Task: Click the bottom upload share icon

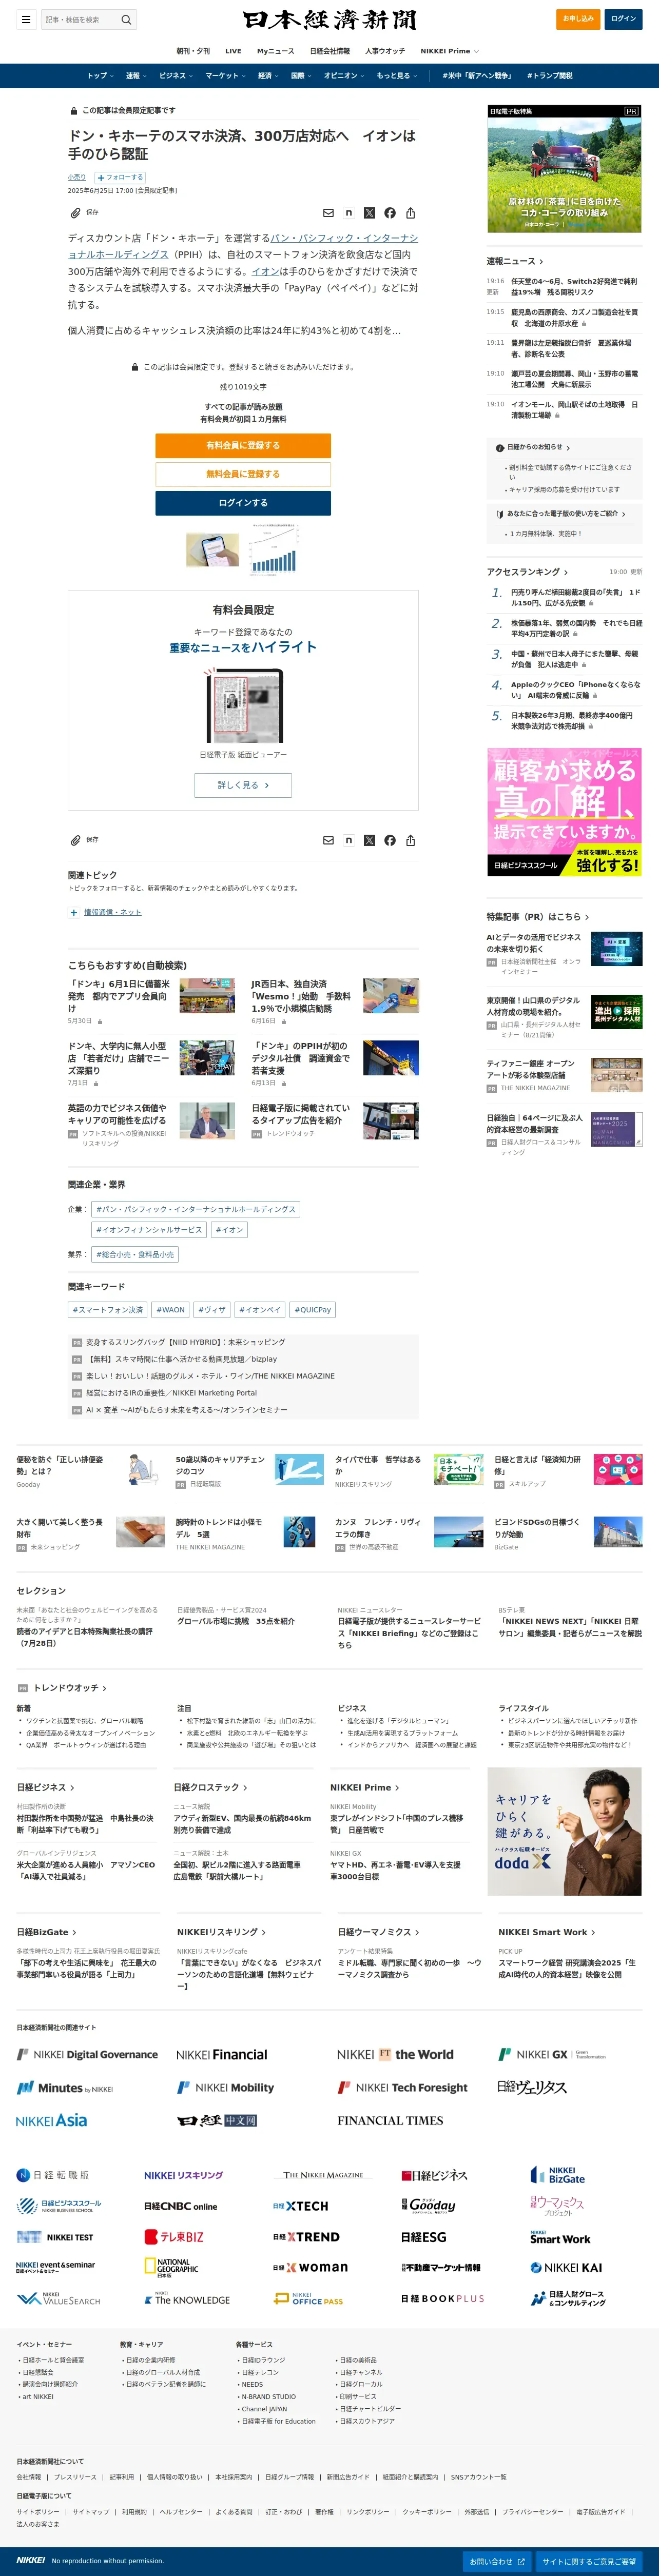Action: (x=410, y=840)
